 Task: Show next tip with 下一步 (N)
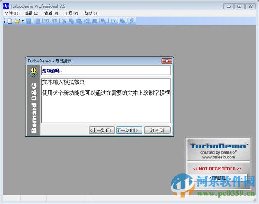(129, 130)
